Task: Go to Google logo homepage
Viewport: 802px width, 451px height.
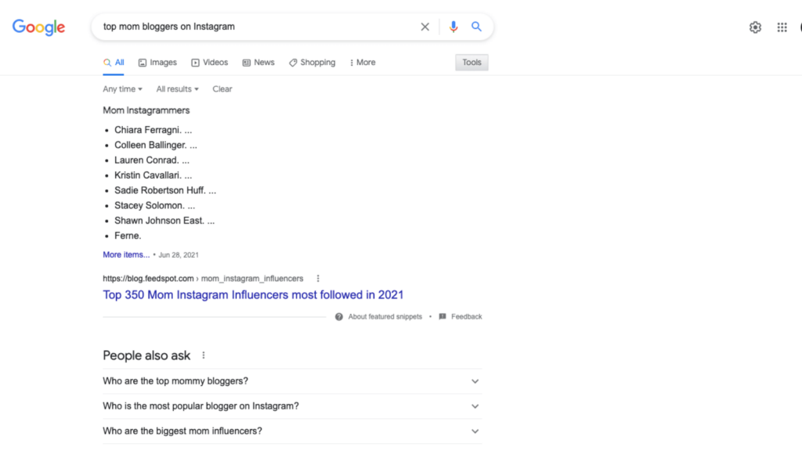Action: pyautogui.click(x=39, y=27)
